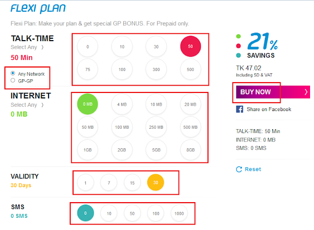
Task: Click the Flexi Plan logo
Action: [38, 9]
